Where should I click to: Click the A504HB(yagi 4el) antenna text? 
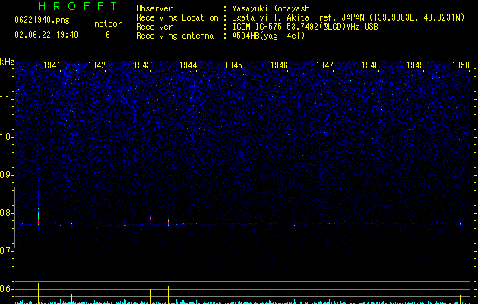pos(268,36)
